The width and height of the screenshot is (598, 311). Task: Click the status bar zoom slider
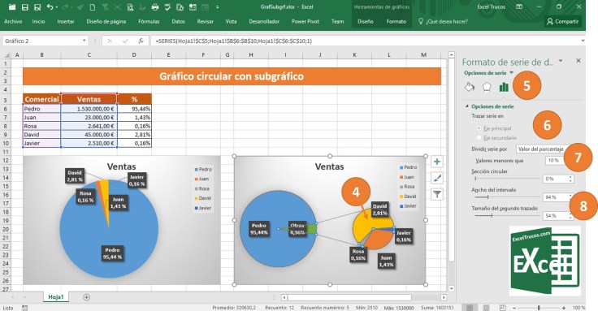point(539,308)
